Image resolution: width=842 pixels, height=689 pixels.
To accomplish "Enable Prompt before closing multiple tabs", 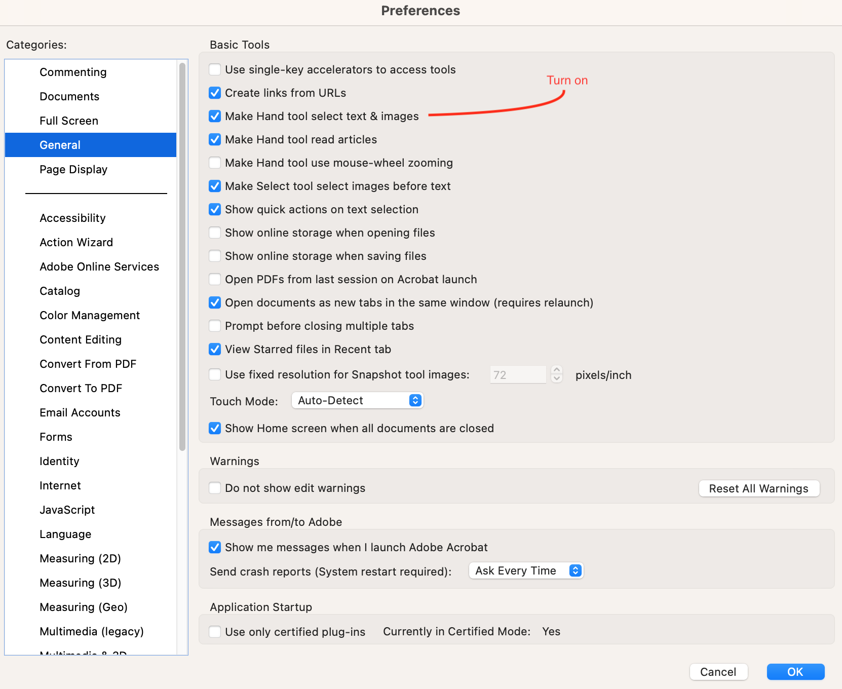I will tap(215, 326).
